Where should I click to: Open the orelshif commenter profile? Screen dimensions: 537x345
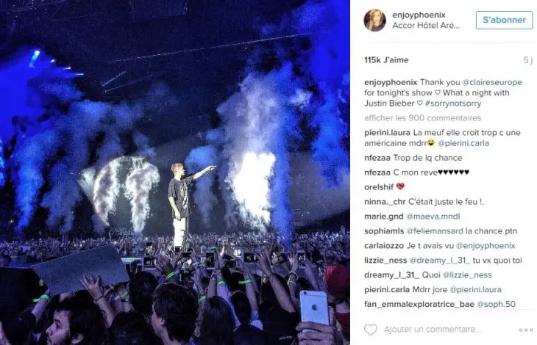point(380,186)
